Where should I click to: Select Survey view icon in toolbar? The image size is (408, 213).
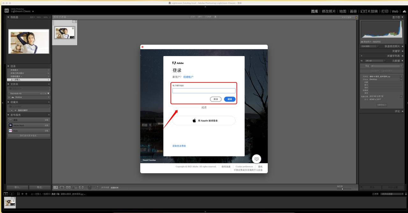[75, 187]
